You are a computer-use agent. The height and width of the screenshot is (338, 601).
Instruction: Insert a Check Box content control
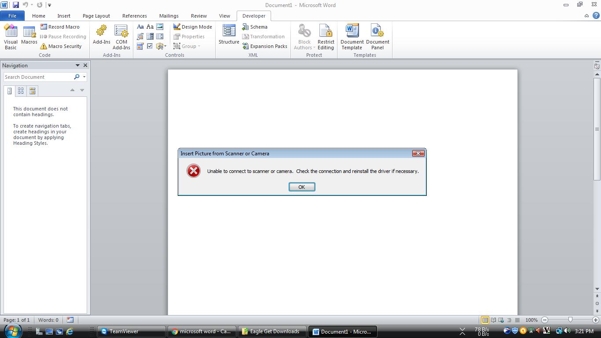pyautogui.click(x=150, y=46)
